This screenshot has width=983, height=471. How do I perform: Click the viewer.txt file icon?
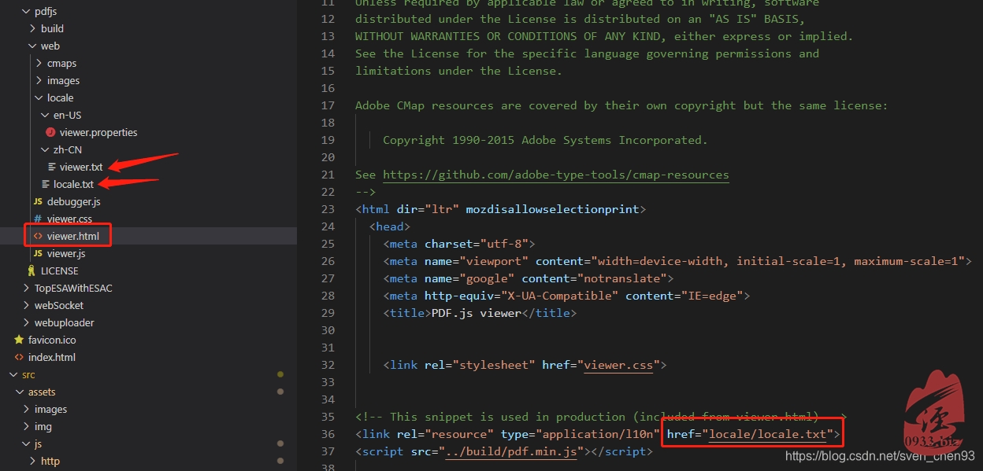click(x=52, y=167)
